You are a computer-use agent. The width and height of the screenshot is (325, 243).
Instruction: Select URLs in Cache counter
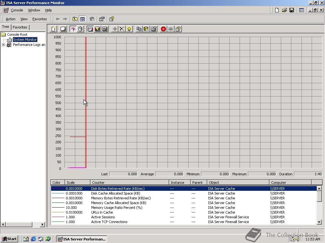[184, 212]
